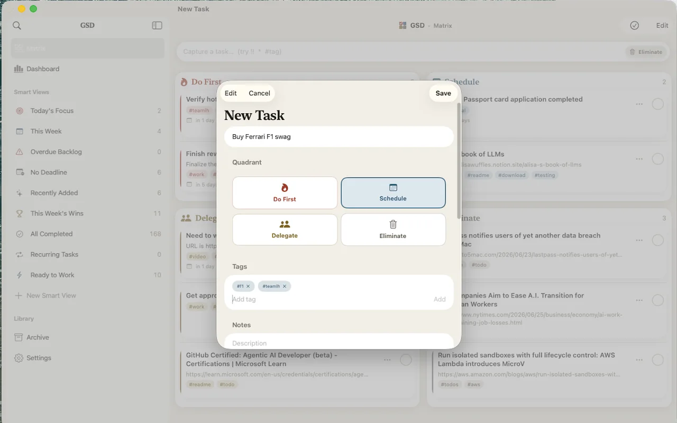This screenshot has height=423, width=677.
Task: Open more options for AWS Lambda task
Action: [x=639, y=360]
